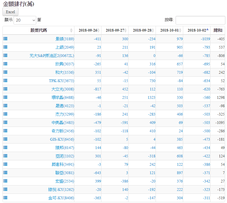This screenshot has width=227, height=203.
Task: Click the 1323 value in 環球晶 row
Action: click(151, 97)
